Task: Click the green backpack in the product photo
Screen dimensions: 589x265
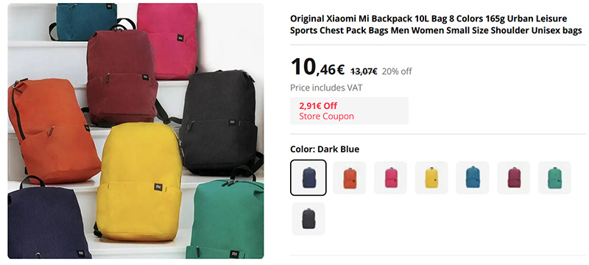Action: click(x=225, y=219)
